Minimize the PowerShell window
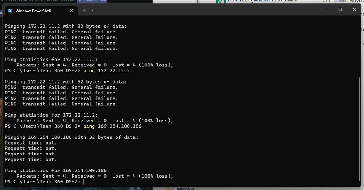This screenshot has height=190, width=364. pyautogui.click(x=326, y=9)
